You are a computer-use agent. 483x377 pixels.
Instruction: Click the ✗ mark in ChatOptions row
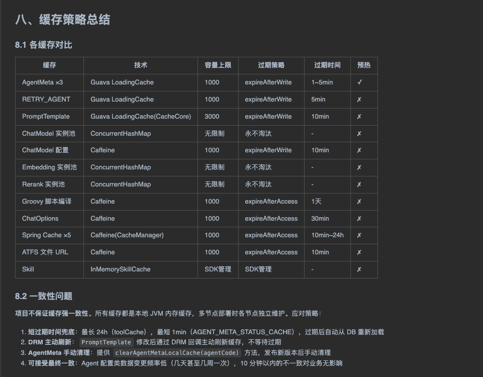tap(359, 219)
